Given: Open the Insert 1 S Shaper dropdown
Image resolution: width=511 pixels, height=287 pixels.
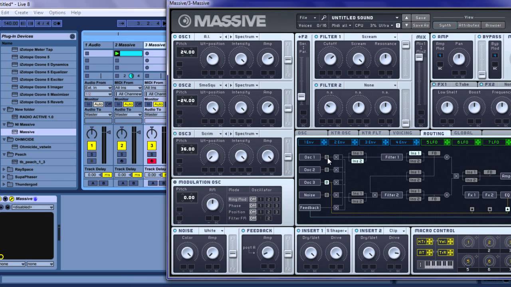Looking at the screenshot, I should pos(337,231).
